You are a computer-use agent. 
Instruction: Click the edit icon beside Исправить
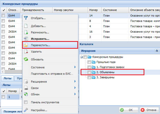[26, 39]
